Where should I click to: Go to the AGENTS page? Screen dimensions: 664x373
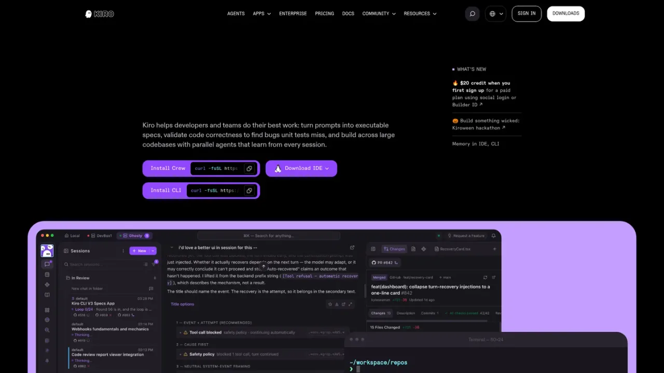coord(236,14)
